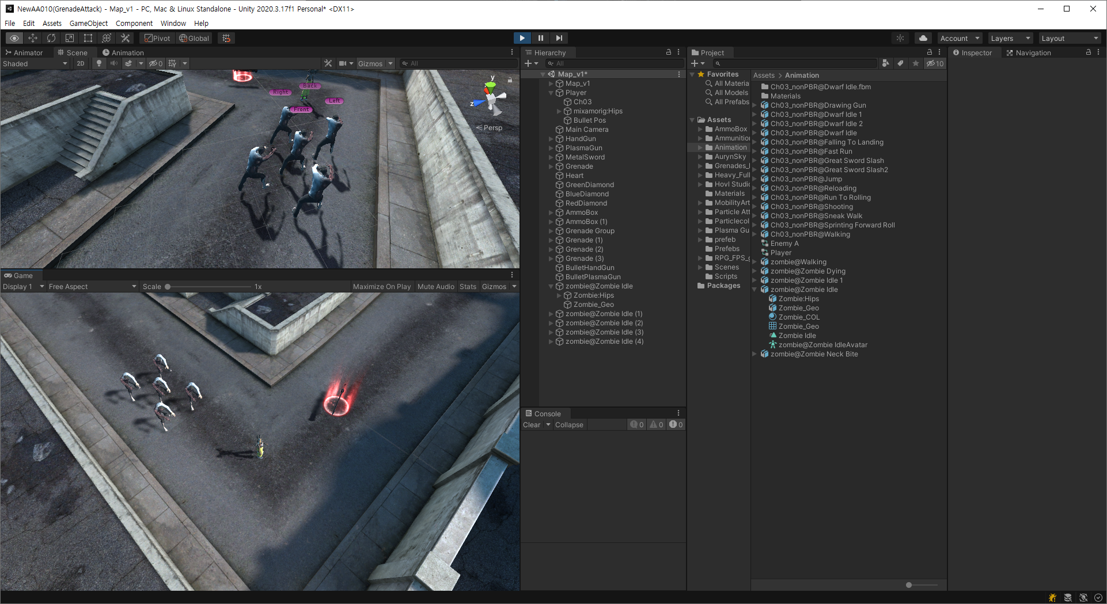The height and width of the screenshot is (604, 1107).
Task: Click the Hierarchy search field
Action: tap(614, 63)
